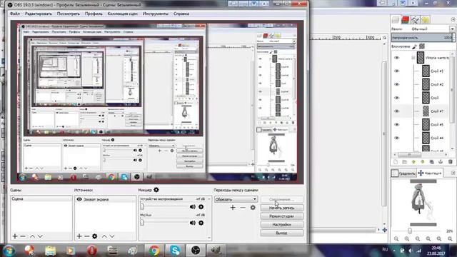Select the Сцена item in scenes list
This screenshot has width=457, height=257.
pos(41,199)
